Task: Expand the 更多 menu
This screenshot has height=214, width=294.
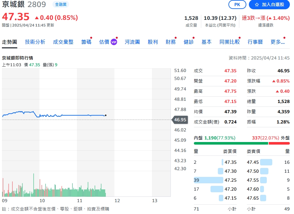Action: coord(277,42)
